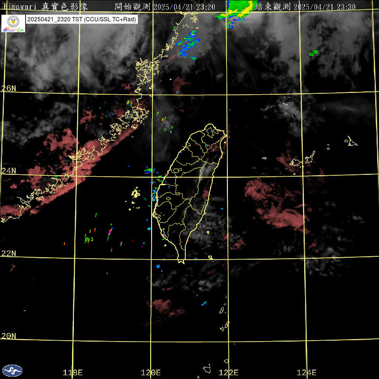The image size is (379, 379).
Task: Click the "24N" latitude label
Action: (9, 171)
